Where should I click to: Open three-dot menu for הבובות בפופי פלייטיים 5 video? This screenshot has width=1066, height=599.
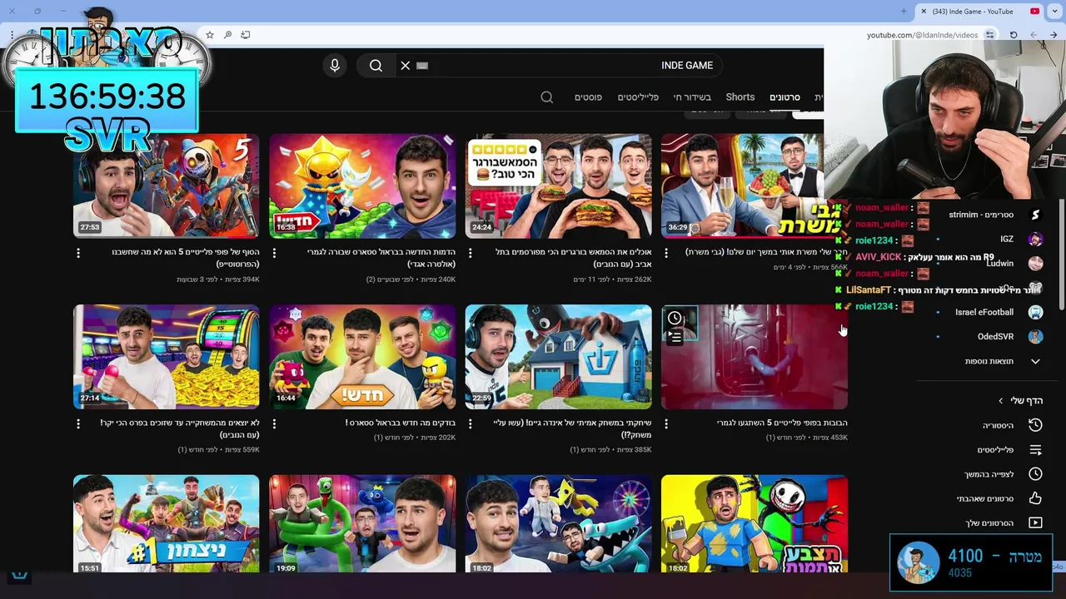[666, 423]
